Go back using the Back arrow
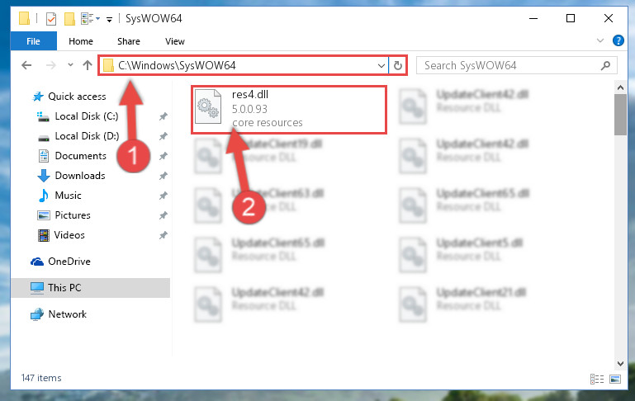Viewport: 635px width, 401px height. point(26,65)
